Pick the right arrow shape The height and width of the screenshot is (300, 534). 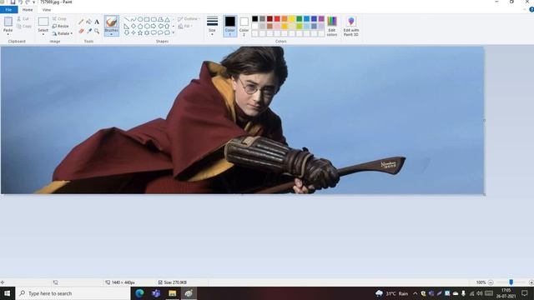pyautogui.click(x=154, y=26)
